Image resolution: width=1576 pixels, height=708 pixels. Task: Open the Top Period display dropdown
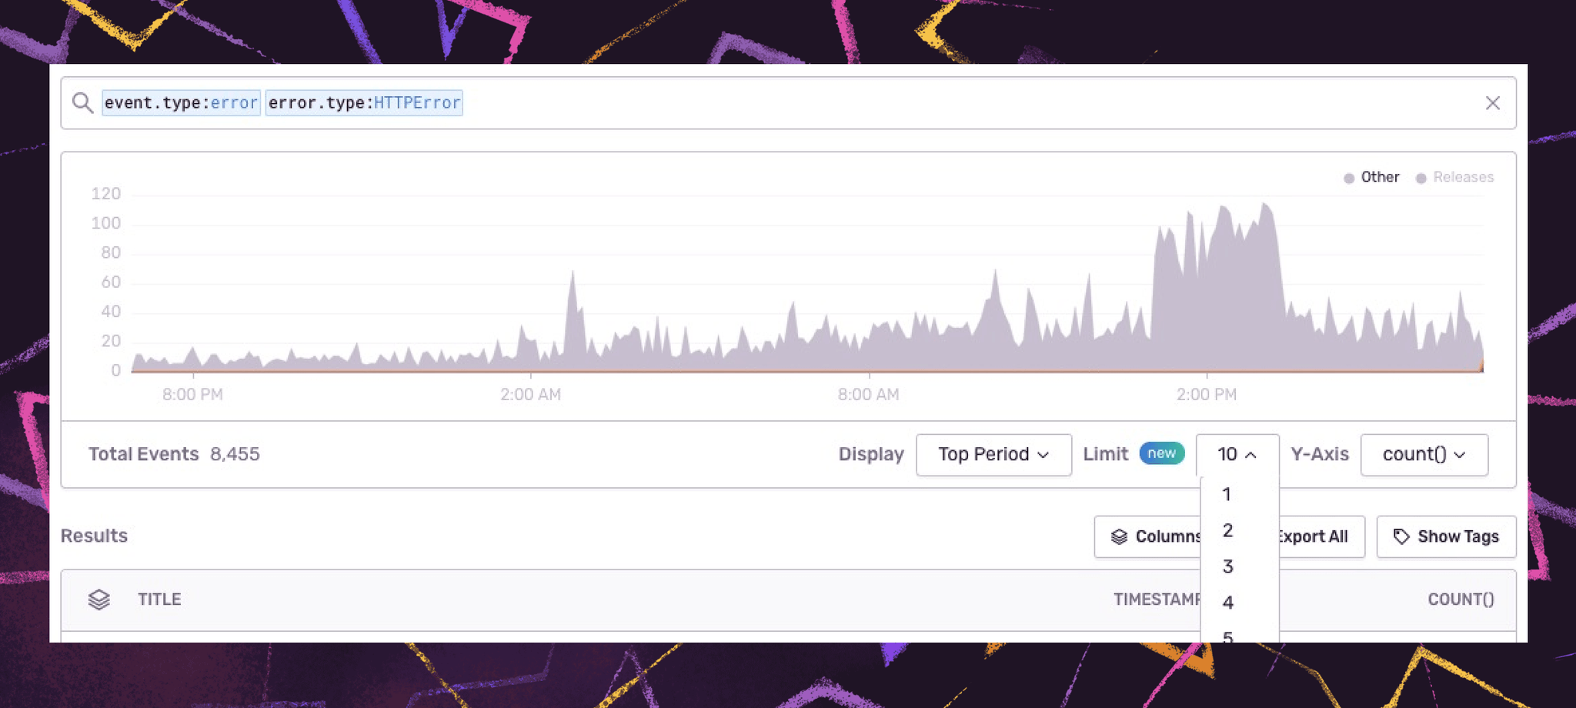point(993,454)
